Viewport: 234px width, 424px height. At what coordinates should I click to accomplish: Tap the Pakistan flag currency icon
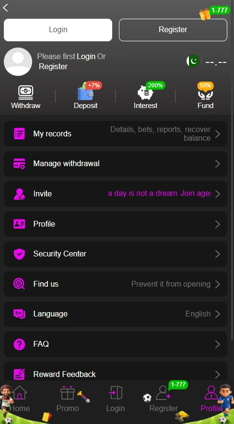[193, 61]
